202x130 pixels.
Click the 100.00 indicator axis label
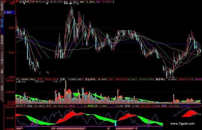pos(10,107)
